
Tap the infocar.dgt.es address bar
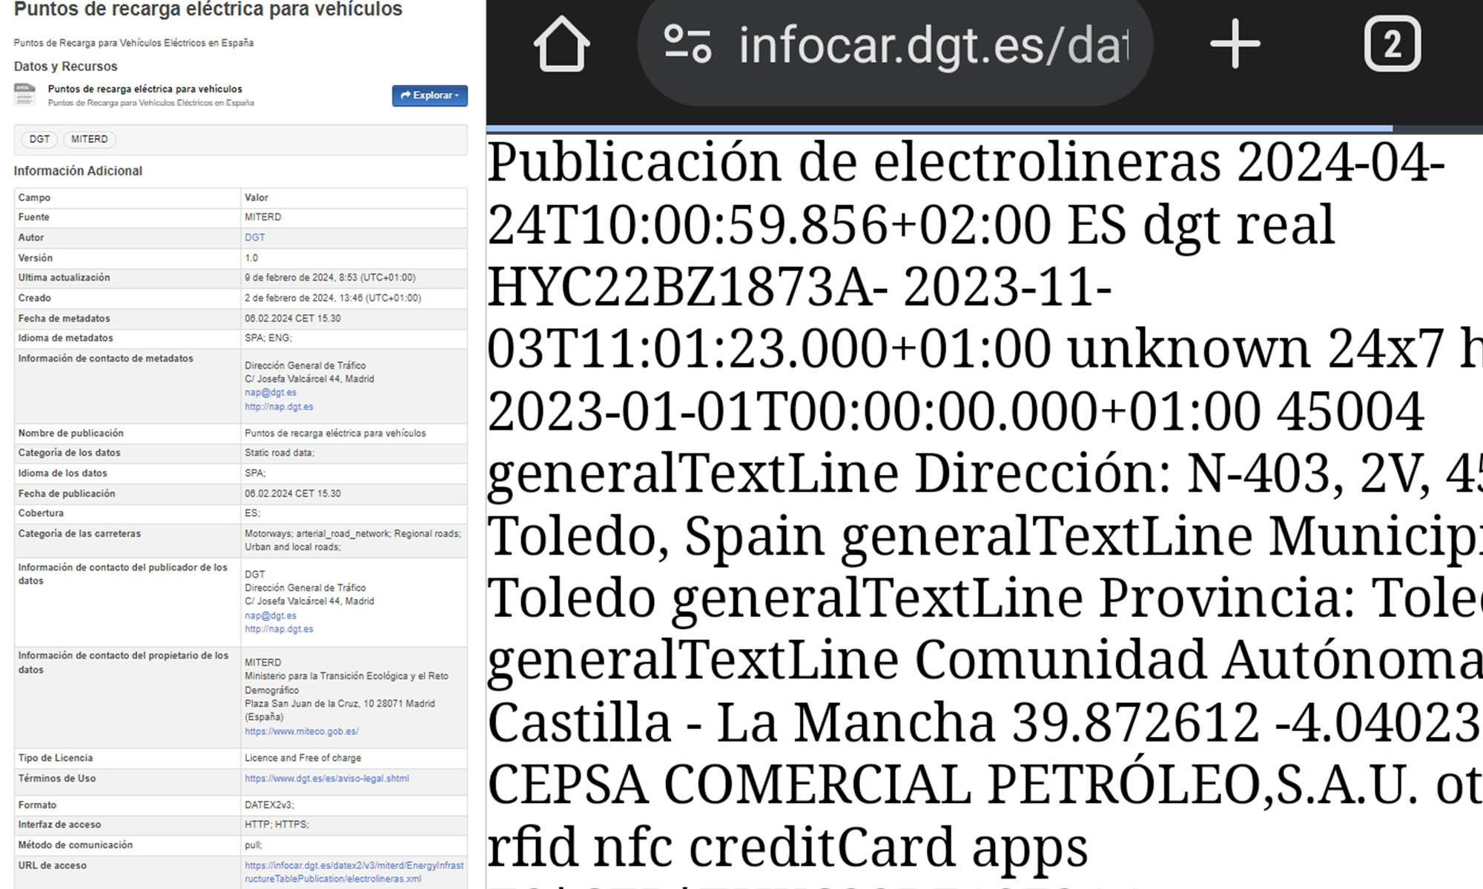click(895, 46)
